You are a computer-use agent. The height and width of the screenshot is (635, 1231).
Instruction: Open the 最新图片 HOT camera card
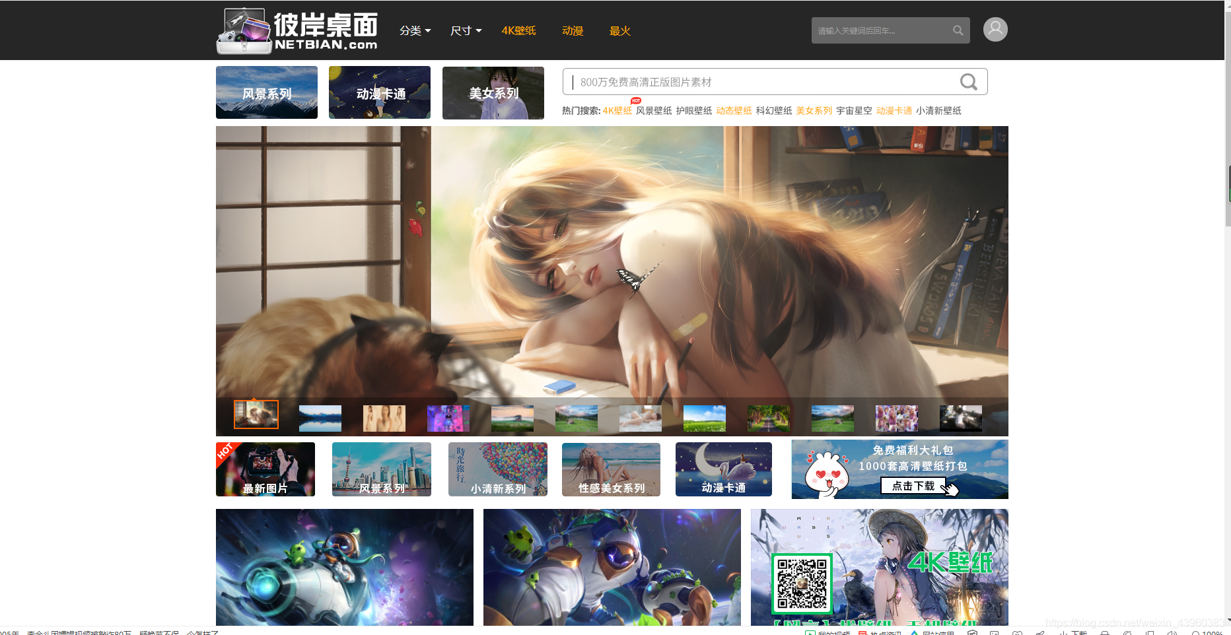tap(265, 469)
